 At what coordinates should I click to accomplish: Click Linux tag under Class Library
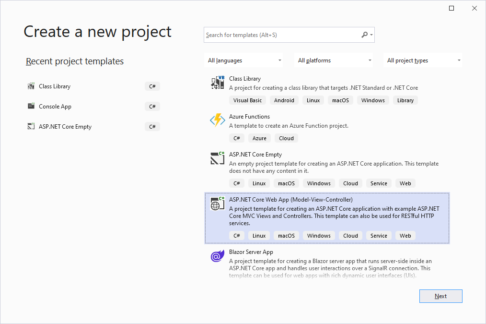pos(313,100)
